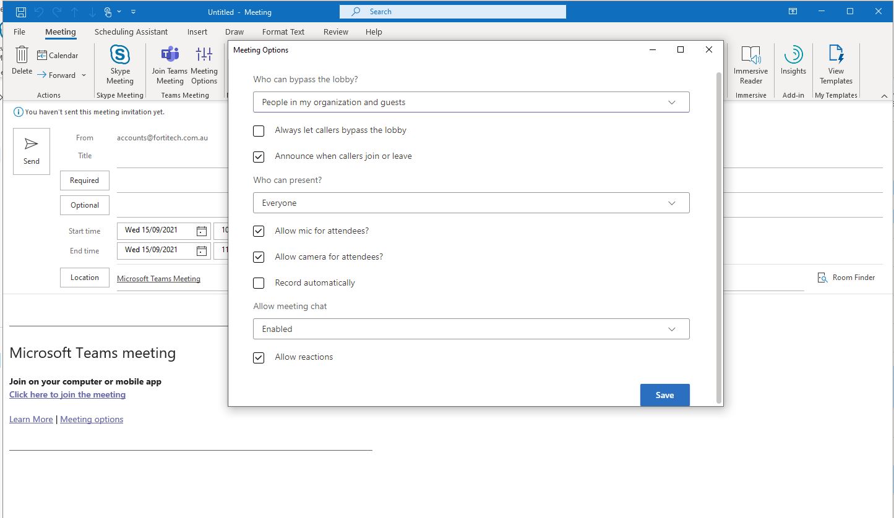Forward the meeting invitation

(x=56, y=75)
